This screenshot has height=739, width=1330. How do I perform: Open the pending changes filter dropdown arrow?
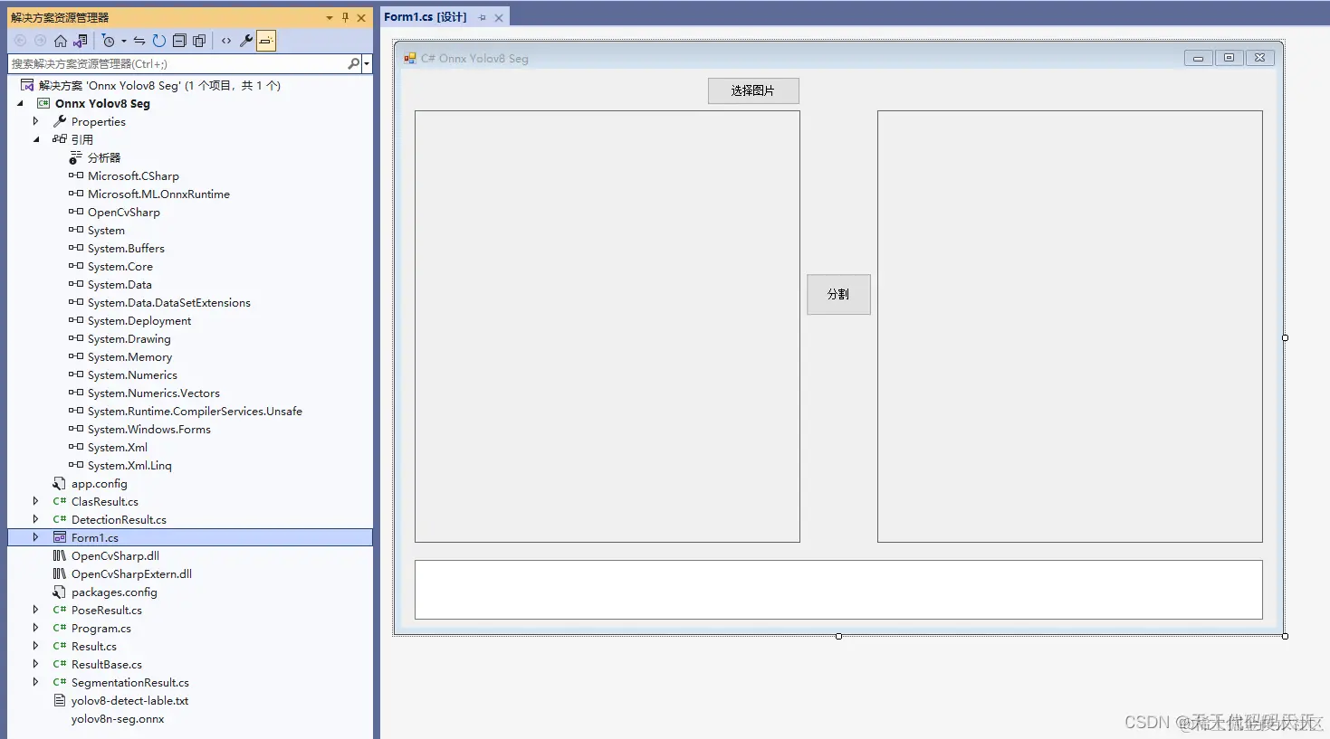124,41
